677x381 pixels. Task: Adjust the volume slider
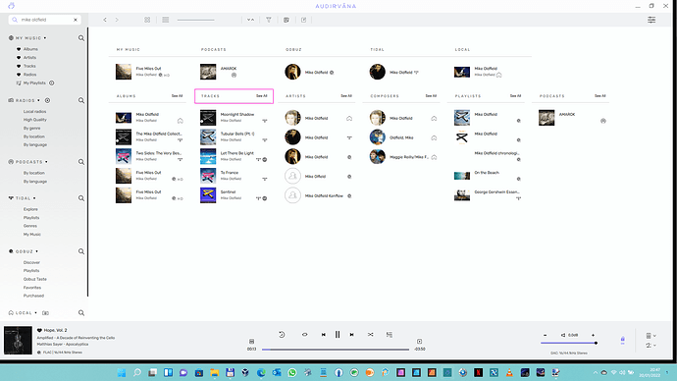(x=569, y=343)
